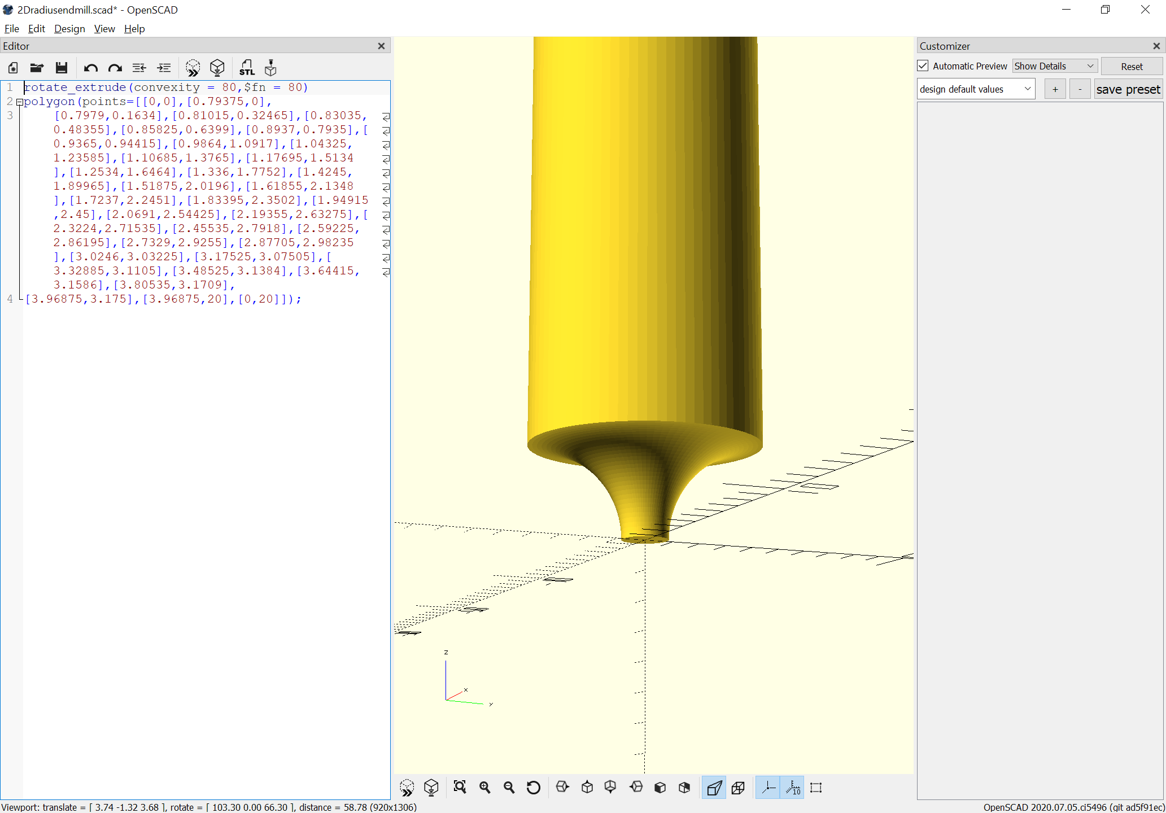Export the model as STL
1166x813 pixels.
pos(247,68)
